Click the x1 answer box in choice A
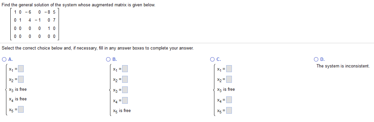This screenshot has width=374, height=122. point(21,69)
